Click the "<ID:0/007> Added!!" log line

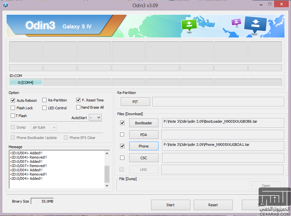point(26,162)
